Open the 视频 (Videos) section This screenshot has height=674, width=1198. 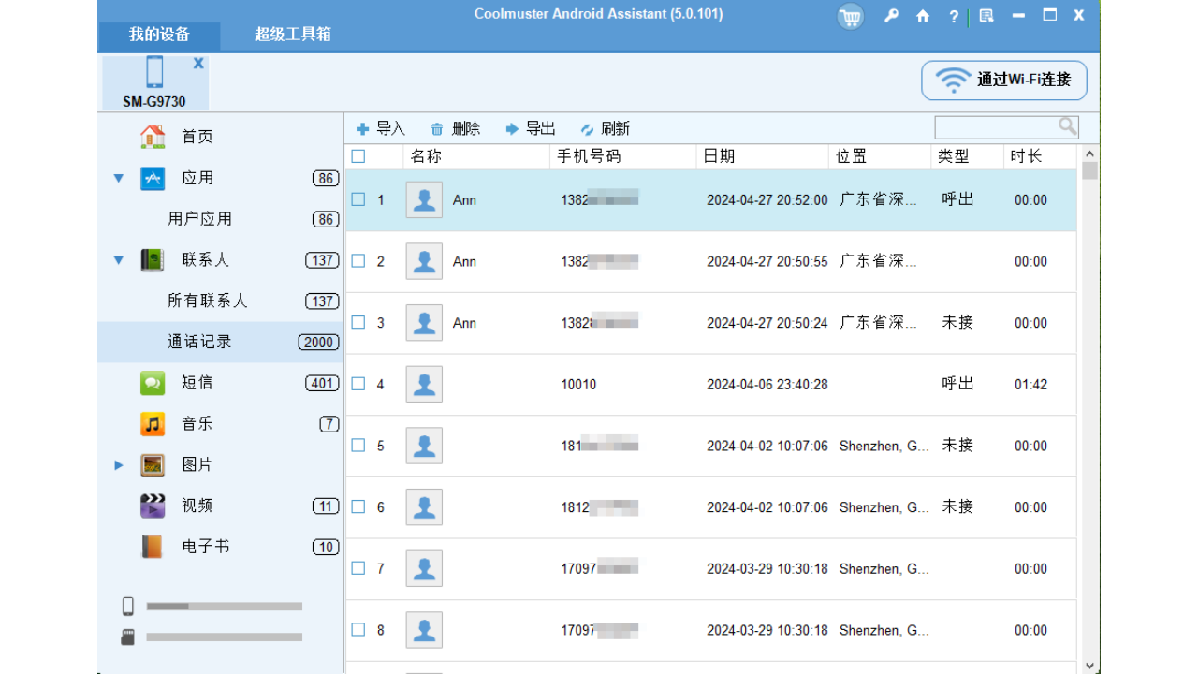[197, 505]
